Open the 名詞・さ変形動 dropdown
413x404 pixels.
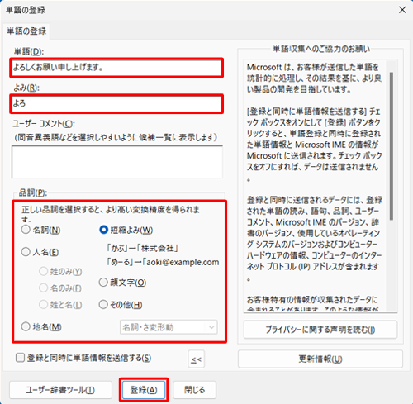pyautogui.click(x=169, y=327)
